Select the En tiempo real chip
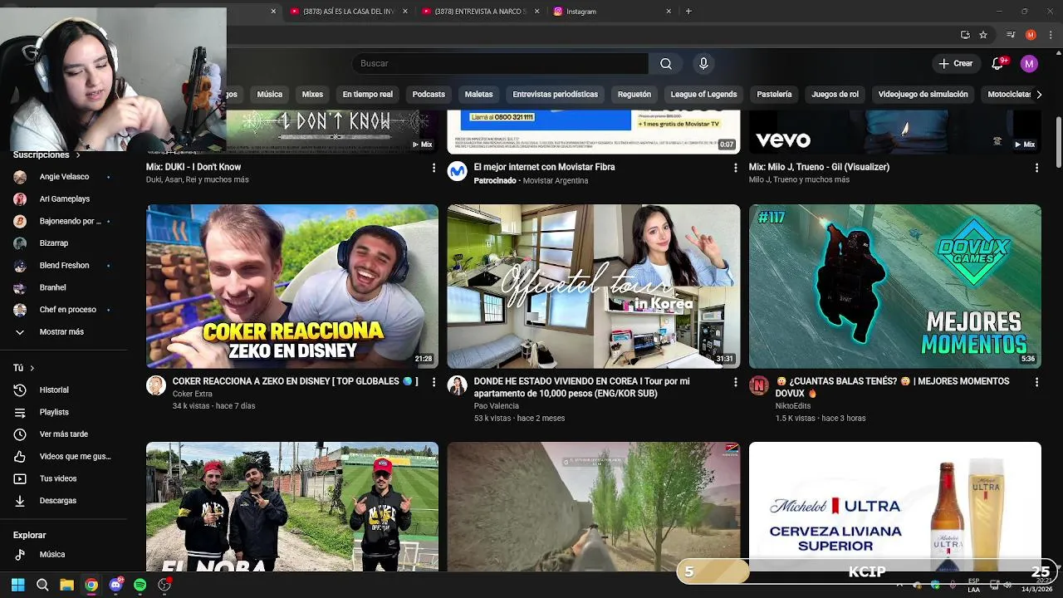Viewport: 1063px width, 598px height. [367, 95]
